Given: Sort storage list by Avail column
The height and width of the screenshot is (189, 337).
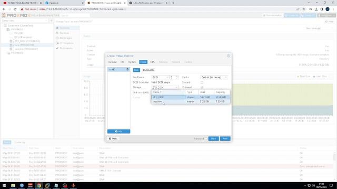Looking at the screenshot, I should click(x=206, y=92).
